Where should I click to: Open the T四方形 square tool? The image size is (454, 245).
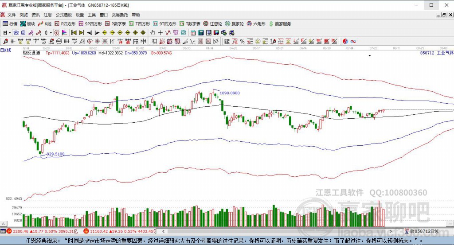pyautogui.click(x=139, y=24)
